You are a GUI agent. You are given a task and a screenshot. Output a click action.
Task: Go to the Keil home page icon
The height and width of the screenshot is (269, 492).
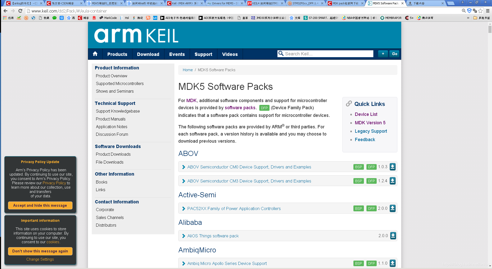click(x=95, y=54)
